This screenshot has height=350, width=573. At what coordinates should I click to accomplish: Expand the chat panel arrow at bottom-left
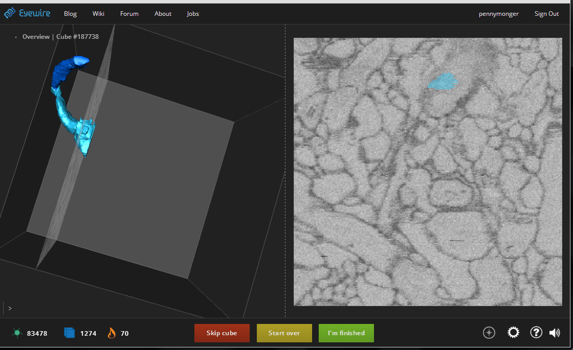(x=10, y=308)
